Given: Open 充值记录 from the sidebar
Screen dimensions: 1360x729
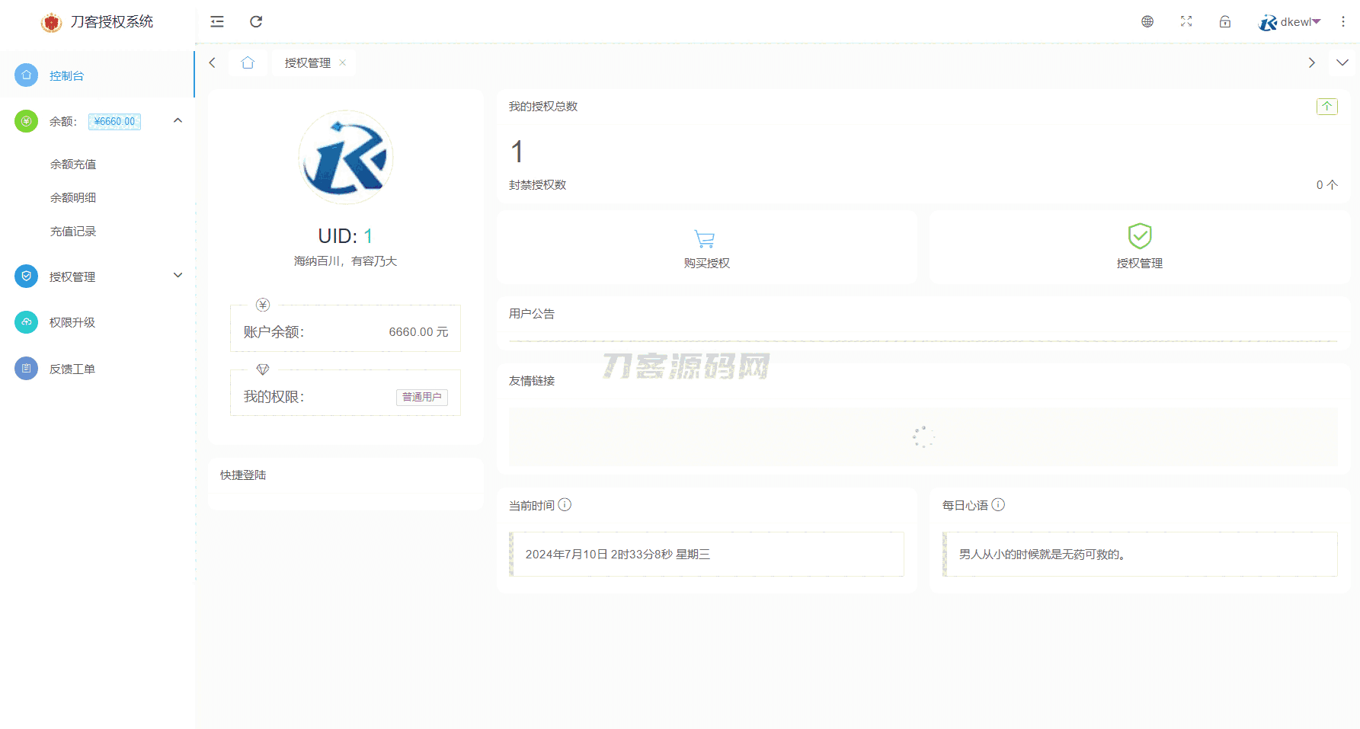Looking at the screenshot, I should 73,232.
